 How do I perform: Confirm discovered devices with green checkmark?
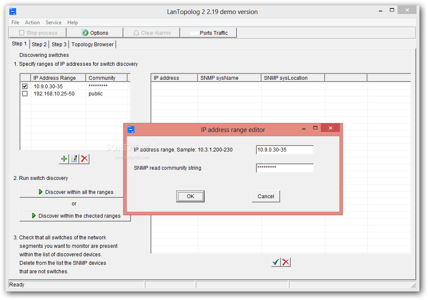click(276, 262)
